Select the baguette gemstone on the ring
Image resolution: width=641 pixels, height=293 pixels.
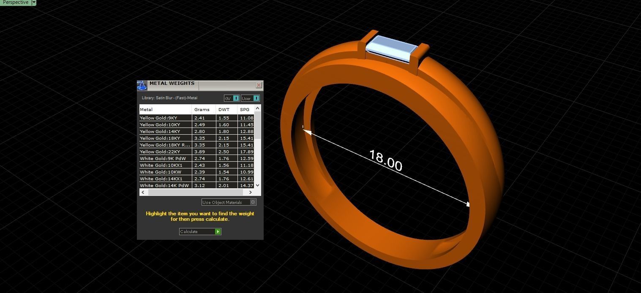[392, 49]
